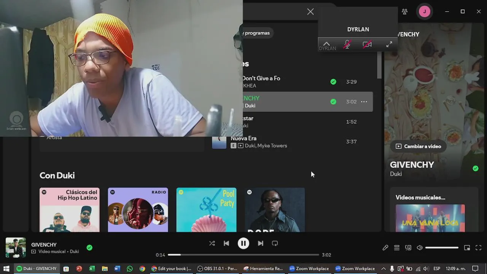Toggle saved checkmark on Don't Give a Fo
The image size is (487, 274).
pos(333,81)
